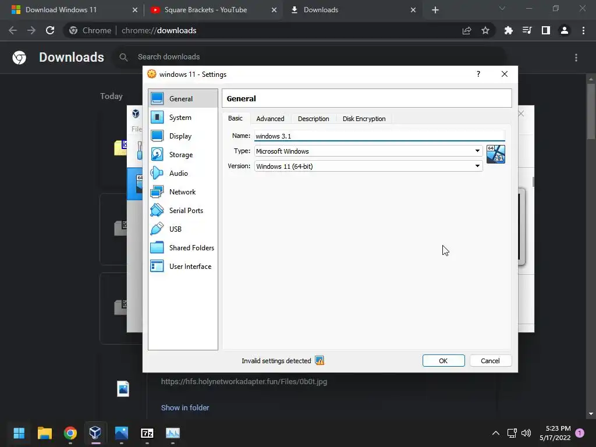Image resolution: width=596 pixels, height=447 pixels.
Task: Open Photos app from taskbar
Action: click(x=121, y=433)
